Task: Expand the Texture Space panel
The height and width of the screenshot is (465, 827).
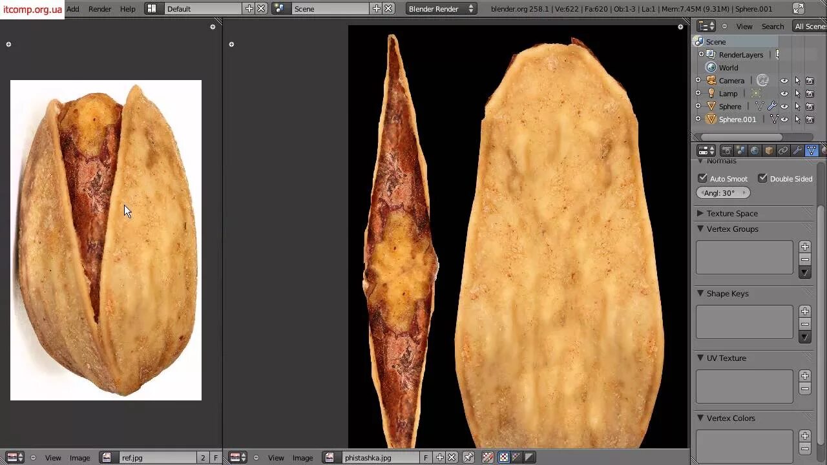Action: 700,213
